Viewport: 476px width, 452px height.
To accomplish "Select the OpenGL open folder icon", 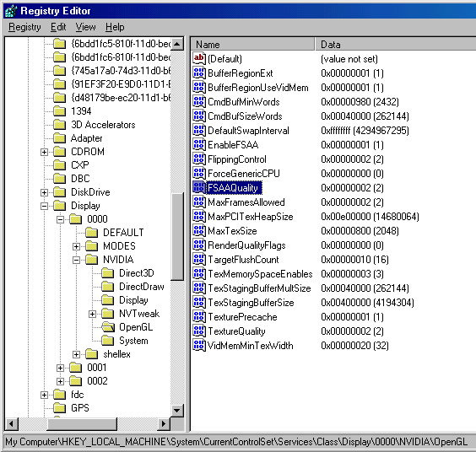I will click(x=108, y=327).
